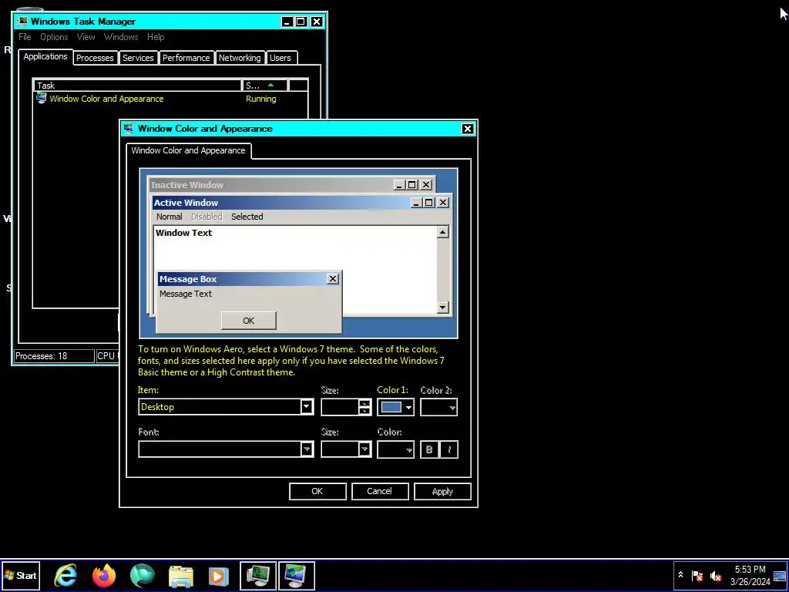This screenshot has width=789, height=592.
Task: Open File menu in Task Manager
Action: pyautogui.click(x=25, y=37)
